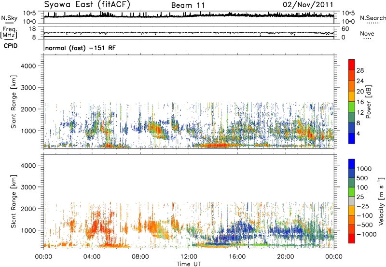
Task: Select the 'N.Search' legend label
Action: [x=372, y=18]
